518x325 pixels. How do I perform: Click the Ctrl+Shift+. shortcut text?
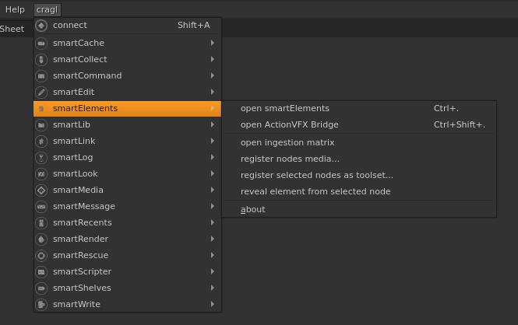pos(460,124)
